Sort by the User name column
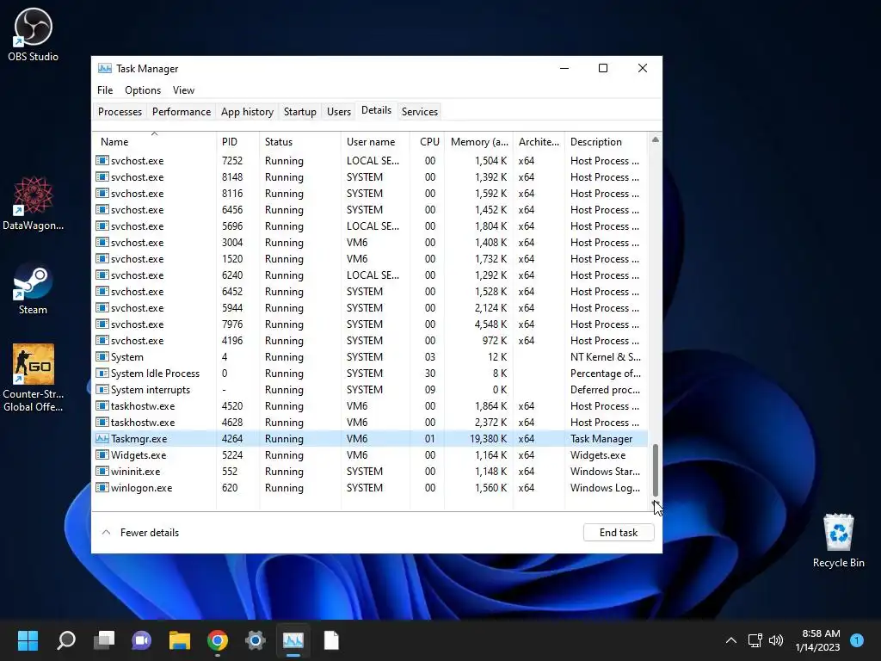This screenshot has width=881, height=661. click(x=375, y=142)
